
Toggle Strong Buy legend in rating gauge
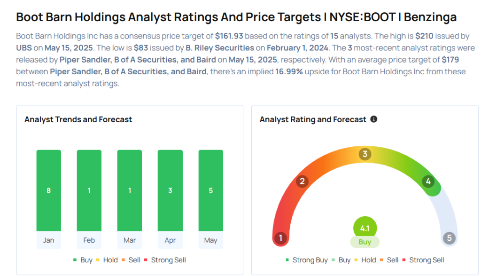[307, 260]
